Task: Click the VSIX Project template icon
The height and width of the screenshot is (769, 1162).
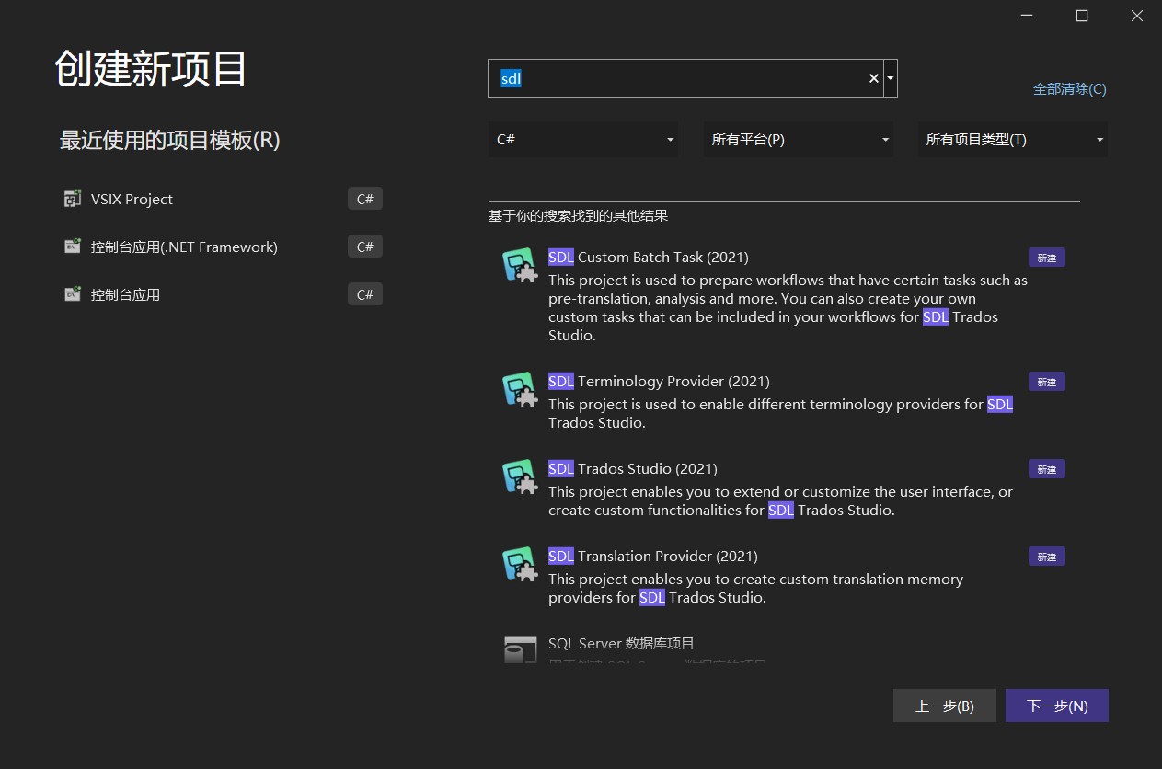Action: [72, 199]
